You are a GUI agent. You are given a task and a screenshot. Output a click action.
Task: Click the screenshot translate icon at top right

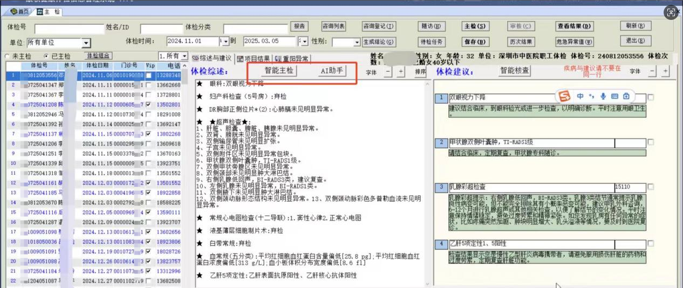[671, 12]
